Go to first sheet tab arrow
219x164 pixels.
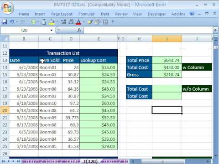(3, 161)
